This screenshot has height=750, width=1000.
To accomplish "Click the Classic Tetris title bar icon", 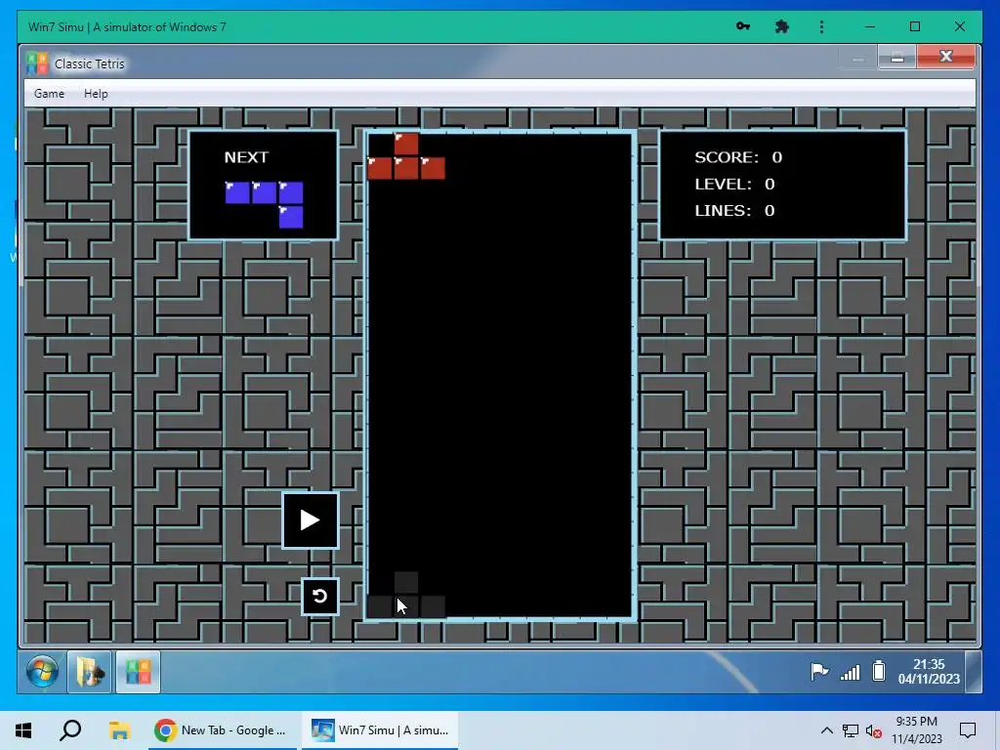I will 37,63.
